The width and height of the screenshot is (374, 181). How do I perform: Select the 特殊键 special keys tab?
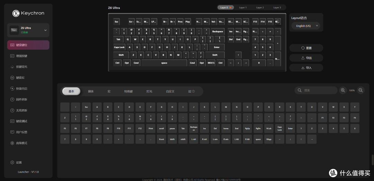coord(128,91)
